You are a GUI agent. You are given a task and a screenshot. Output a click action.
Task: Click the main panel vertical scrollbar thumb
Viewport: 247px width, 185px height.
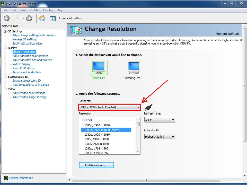[x=244, y=85]
